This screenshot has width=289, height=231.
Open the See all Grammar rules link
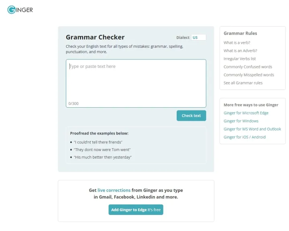[243, 83]
